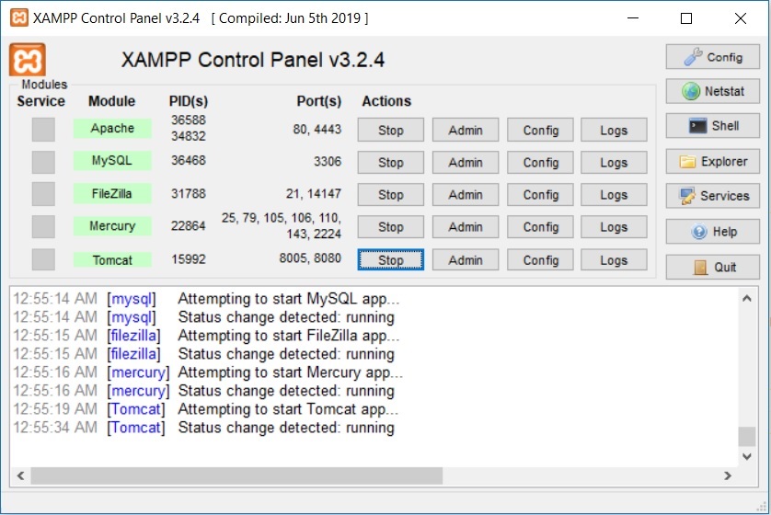
Task: Click the Tomcat module label
Action: tap(112, 259)
